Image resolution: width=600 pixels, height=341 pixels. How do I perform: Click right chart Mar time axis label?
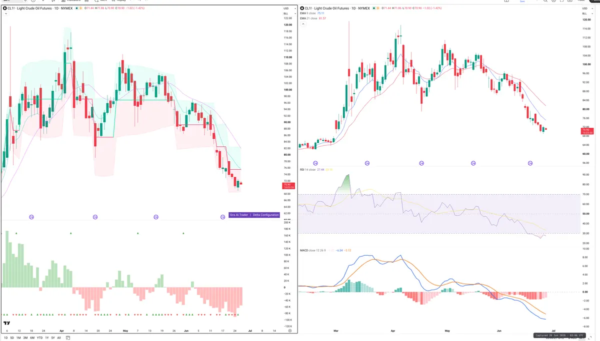(x=336, y=331)
